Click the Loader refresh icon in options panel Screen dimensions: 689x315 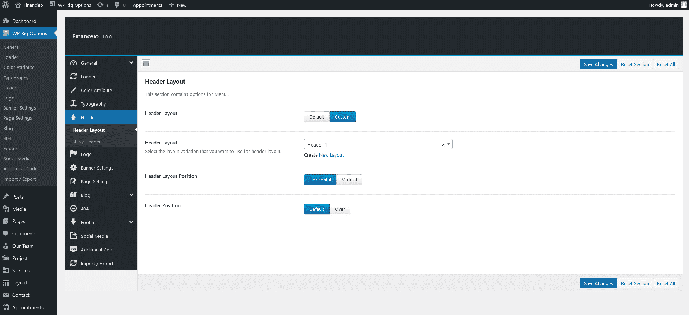pos(73,77)
